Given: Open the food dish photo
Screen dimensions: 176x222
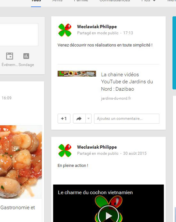Looking at the screenshot, I should pos(21,162).
